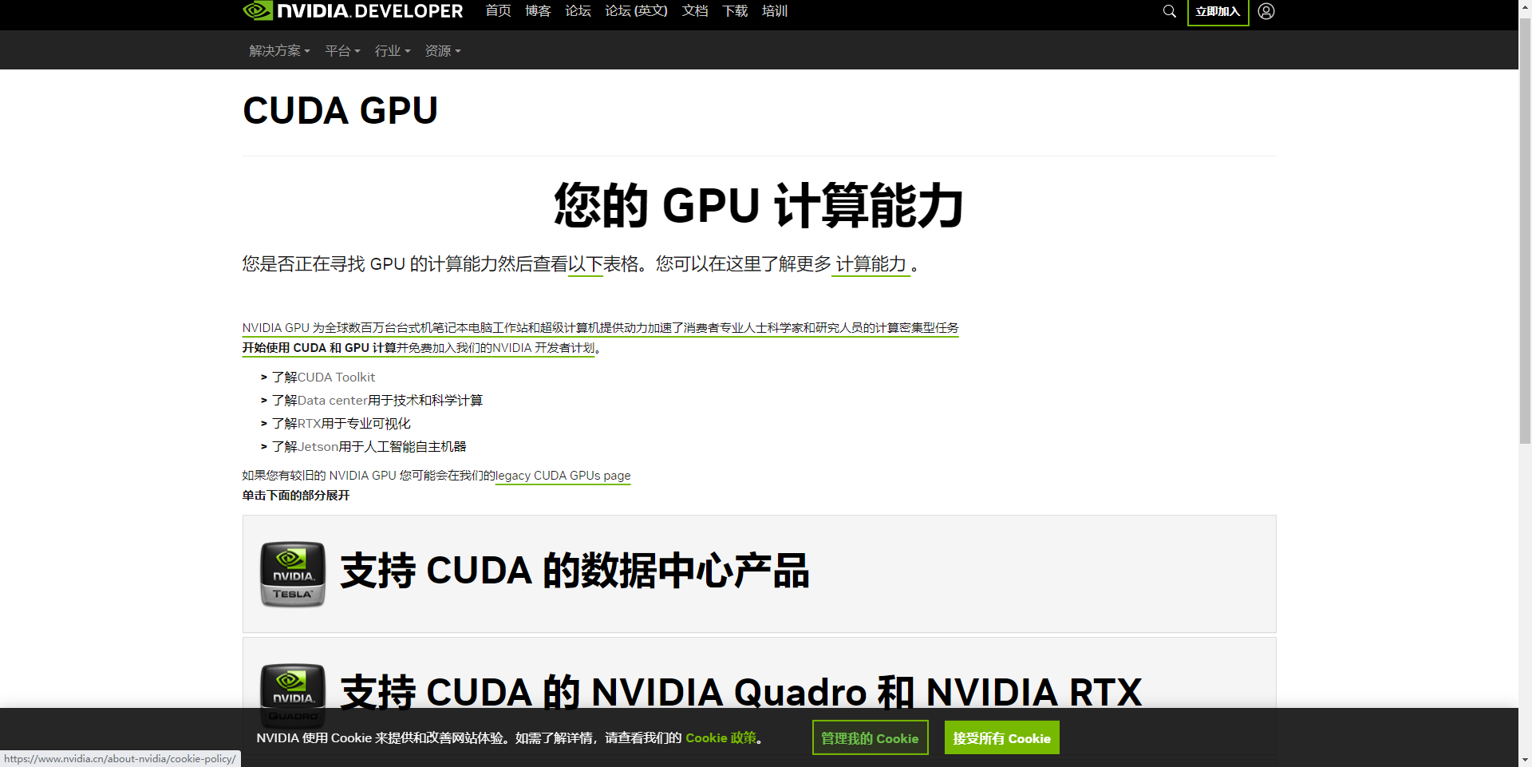The width and height of the screenshot is (1532, 767).
Task: Click the NVIDIA Developer logo
Action: click(353, 11)
